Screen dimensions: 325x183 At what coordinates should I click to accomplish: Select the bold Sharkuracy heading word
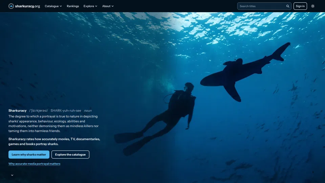click(x=17, y=110)
